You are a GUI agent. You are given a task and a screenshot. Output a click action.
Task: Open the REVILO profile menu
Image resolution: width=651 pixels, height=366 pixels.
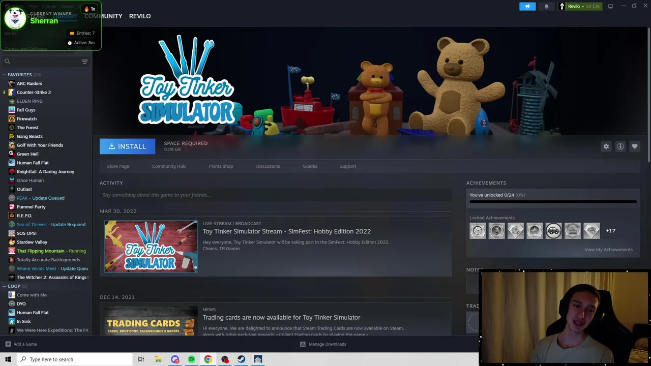pos(140,16)
